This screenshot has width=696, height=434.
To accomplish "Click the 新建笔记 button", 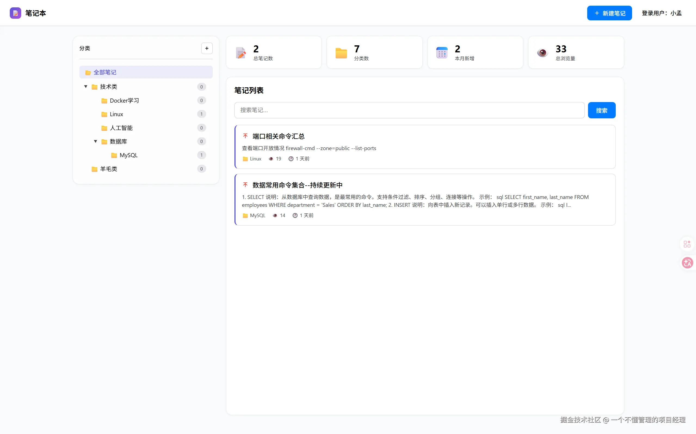I will click(609, 13).
